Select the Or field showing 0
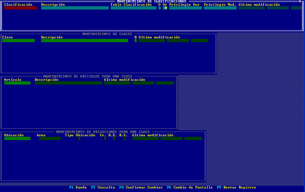Viewport: 305px width, 192px height. click(165, 8)
